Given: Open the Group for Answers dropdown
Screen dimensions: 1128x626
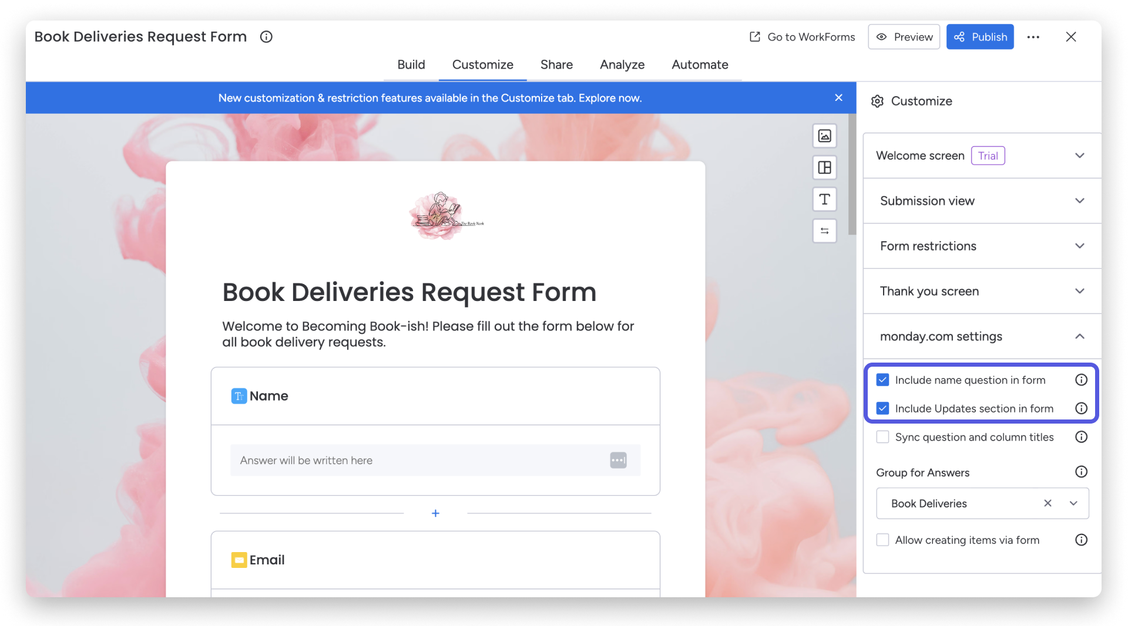Looking at the screenshot, I should click(1073, 503).
